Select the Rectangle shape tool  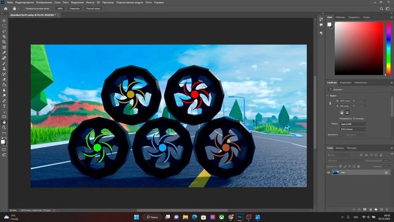(4, 117)
